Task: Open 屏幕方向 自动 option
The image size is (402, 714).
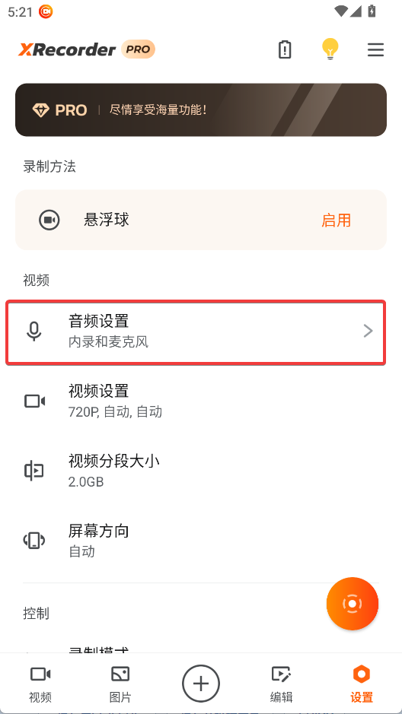Action: pyautogui.click(x=201, y=541)
